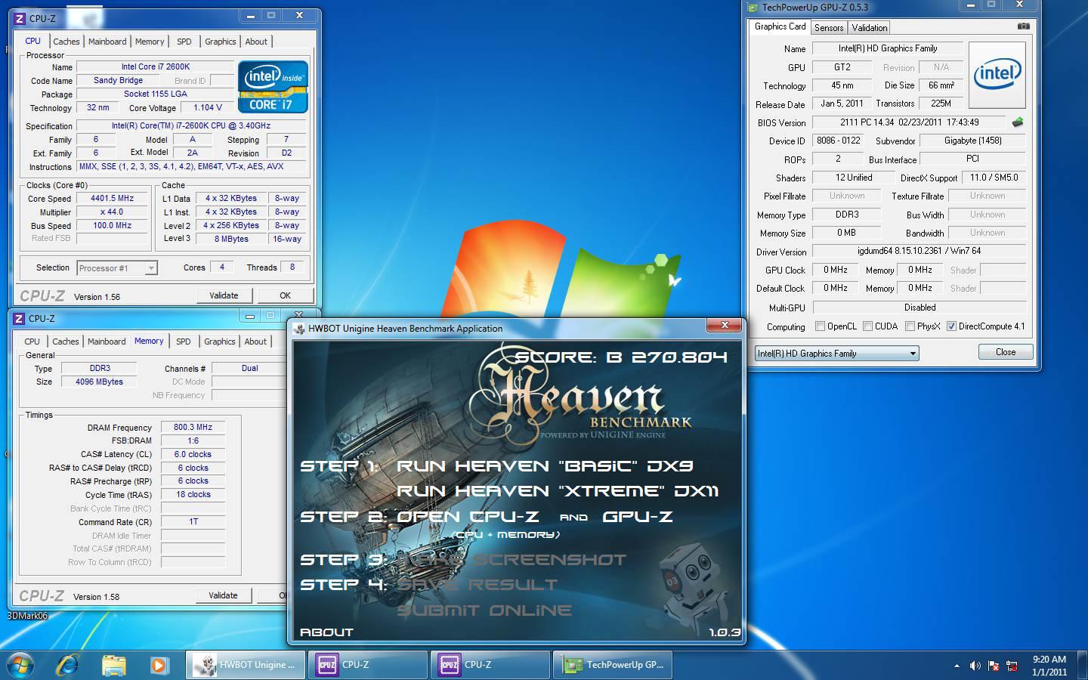Image resolution: width=1088 pixels, height=680 pixels.
Task: Click the BIOS save chip icon in GPU-Z
Action: (1018, 122)
